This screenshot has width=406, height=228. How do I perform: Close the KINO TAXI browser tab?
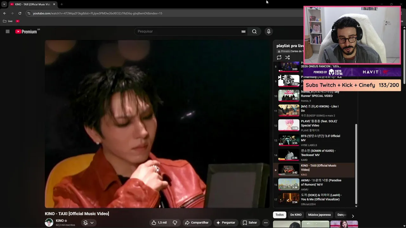pos(54,4)
